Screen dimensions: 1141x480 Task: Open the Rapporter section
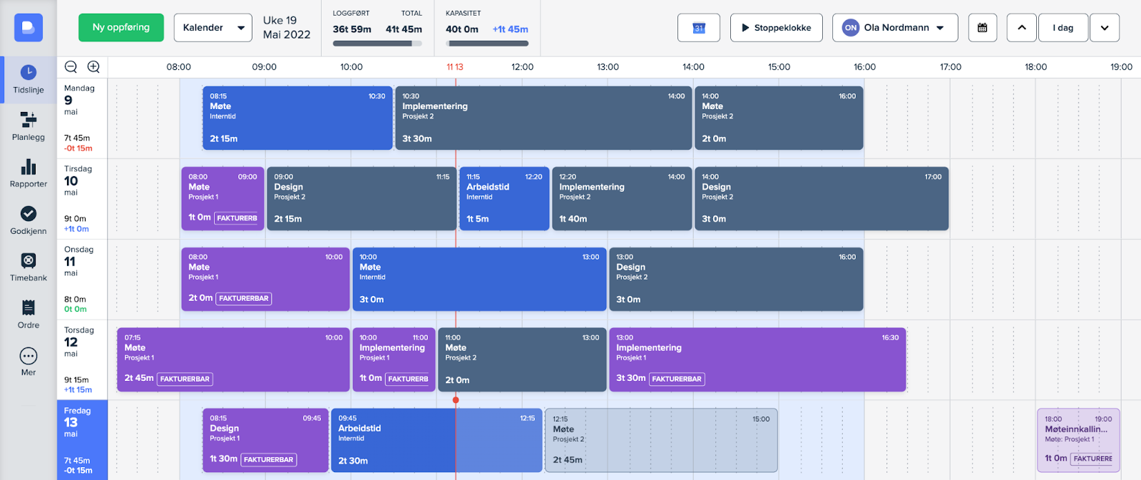pos(29,173)
